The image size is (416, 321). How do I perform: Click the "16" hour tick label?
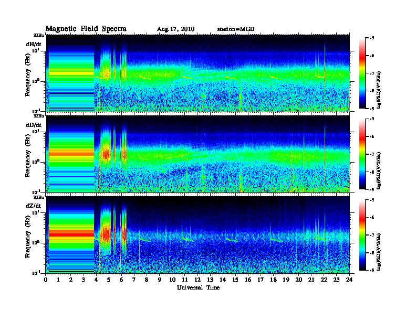tap(248, 280)
